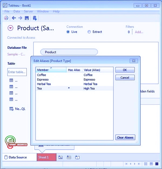Open the data source name dropdown circle
The height and width of the screenshot is (169, 162).
click(x=11, y=28)
